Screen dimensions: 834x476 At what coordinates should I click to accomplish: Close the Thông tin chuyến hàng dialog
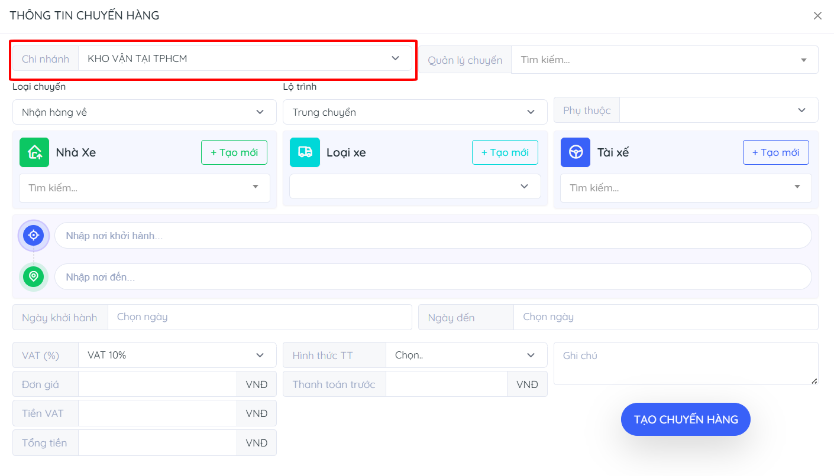pyautogui.click(x=817, y=16)
